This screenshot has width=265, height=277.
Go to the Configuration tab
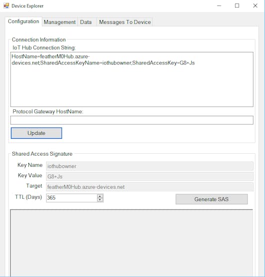point(23,21)
